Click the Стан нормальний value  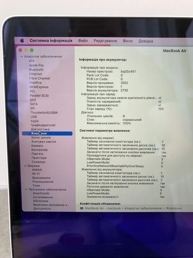tap(132, 120)
